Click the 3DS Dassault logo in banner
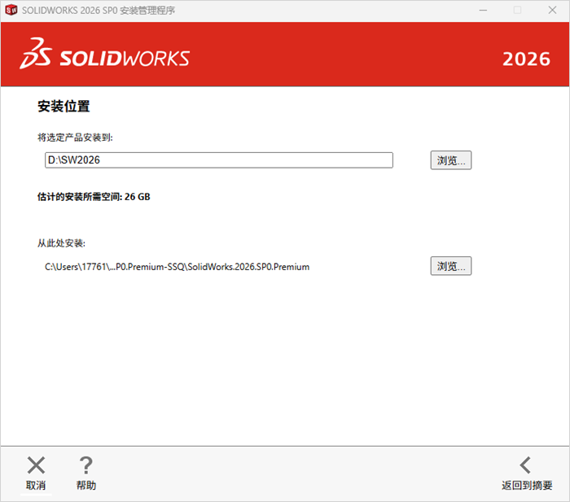 pyautogui.click(x=36, y=54)
